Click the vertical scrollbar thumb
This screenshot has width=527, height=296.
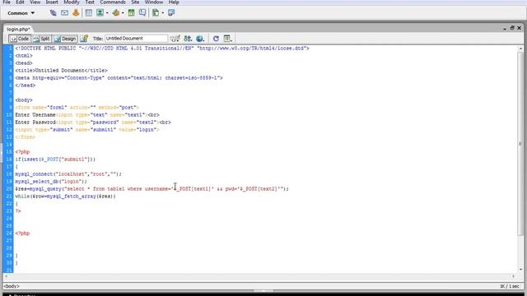coord(520,144)
